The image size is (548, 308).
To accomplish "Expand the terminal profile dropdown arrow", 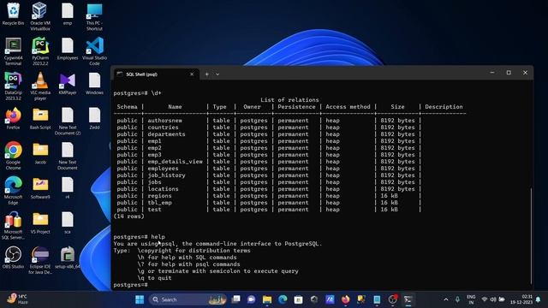I will (x=217, y=74).
